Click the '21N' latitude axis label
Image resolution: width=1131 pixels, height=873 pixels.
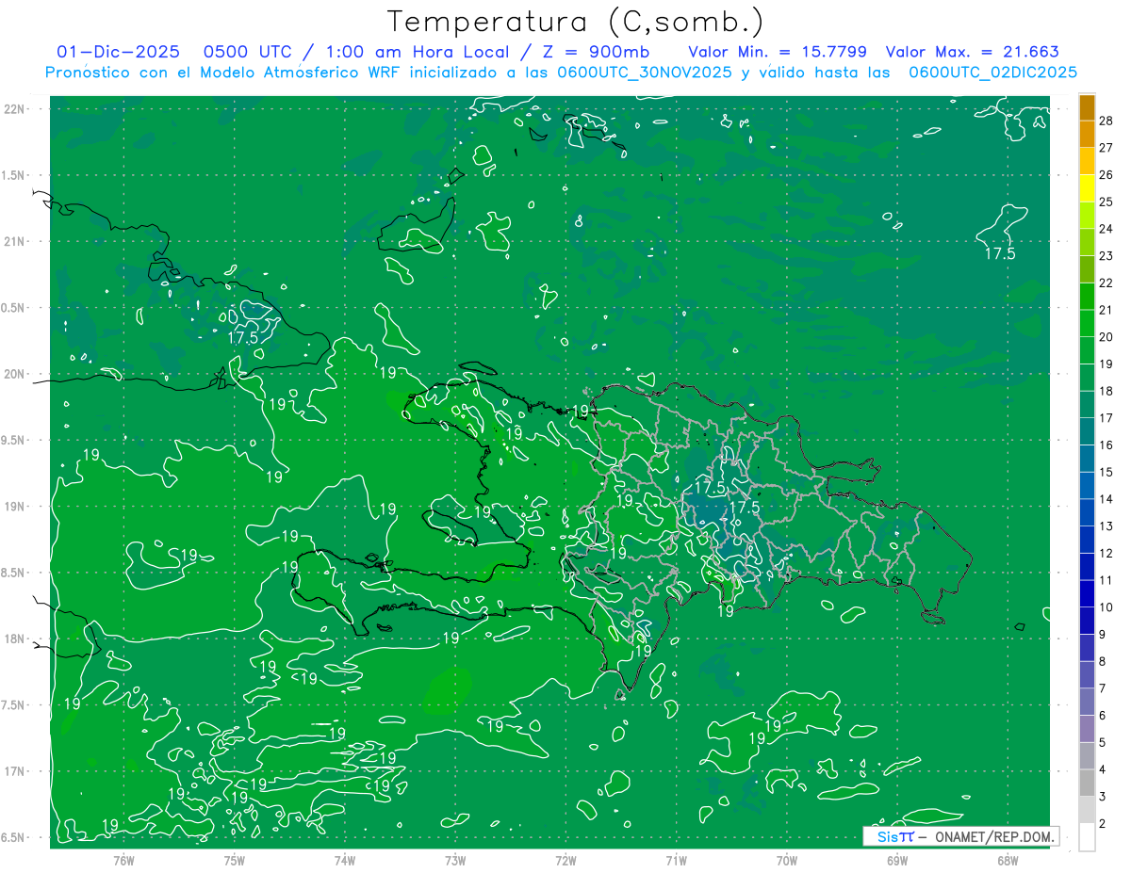tap(16, 241)
